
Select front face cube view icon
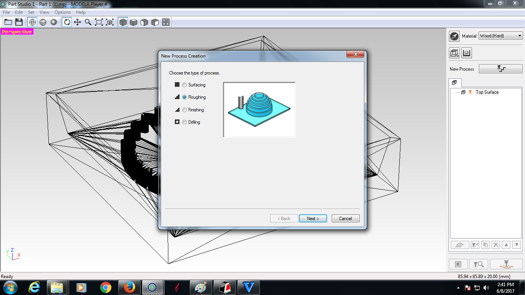[145, 22]
